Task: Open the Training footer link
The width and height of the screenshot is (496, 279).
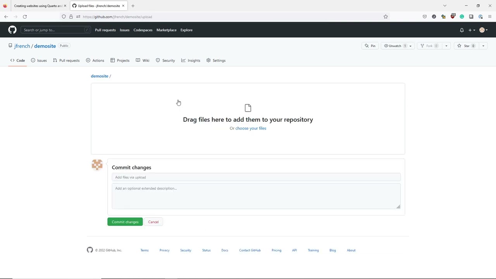Action: tap(313, 250)
